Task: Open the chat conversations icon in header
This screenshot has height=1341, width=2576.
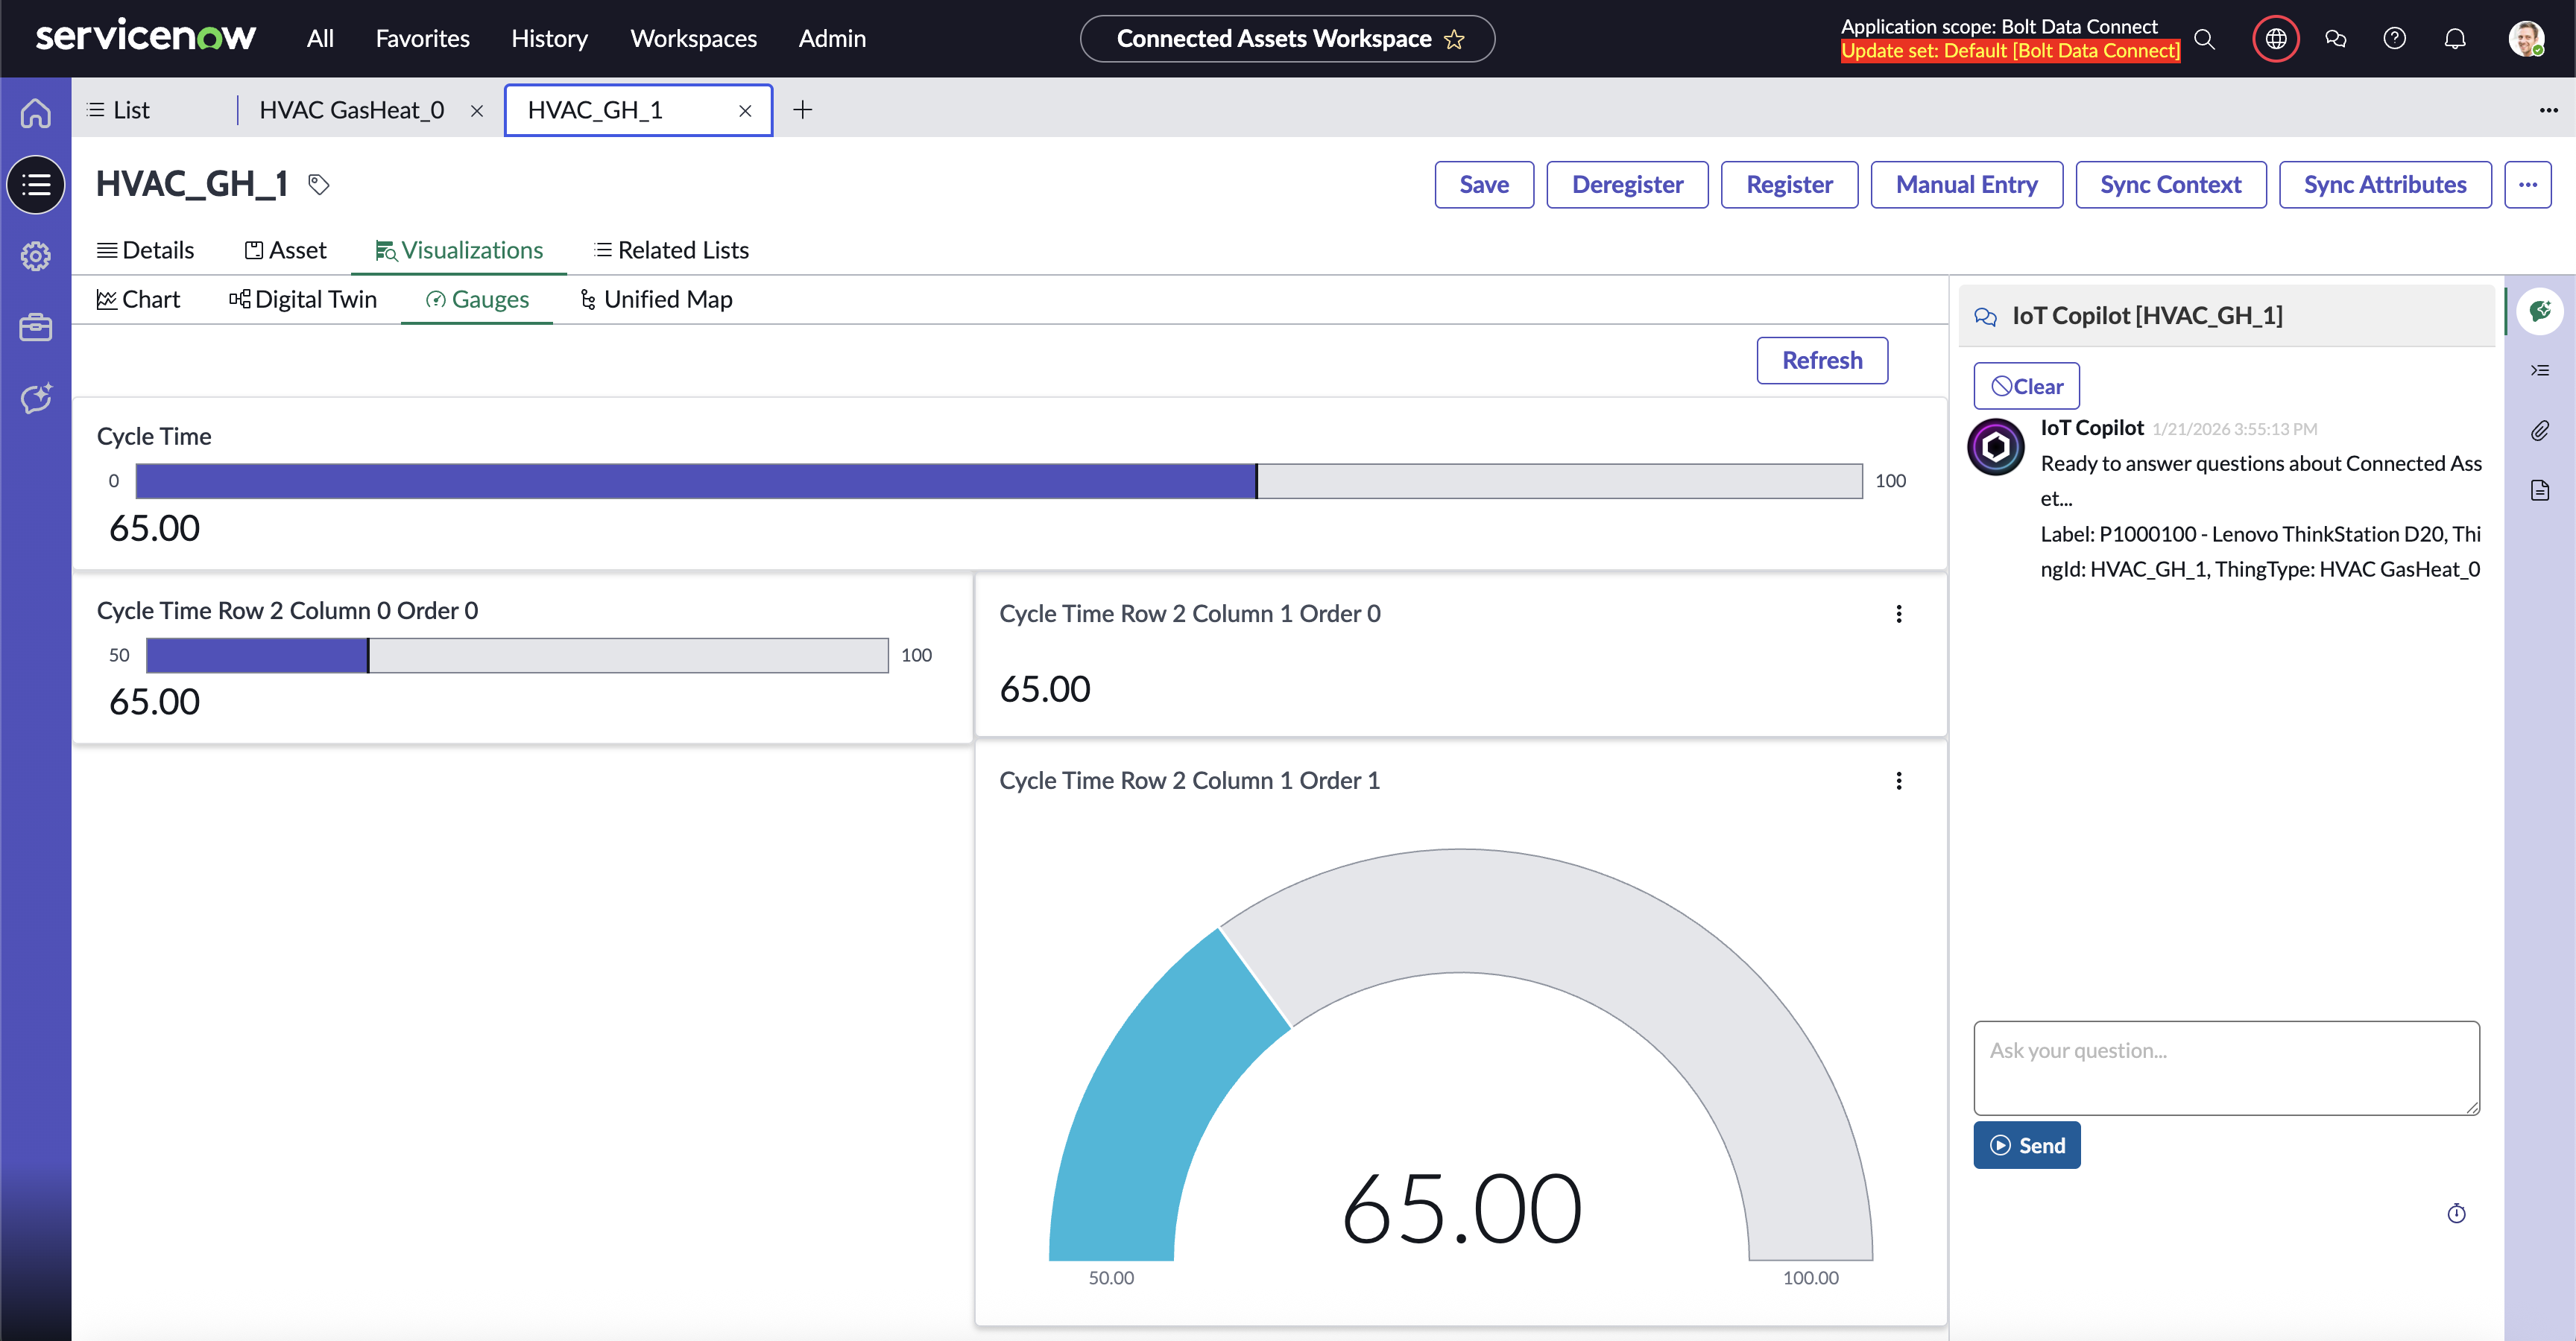Action: [x=2336, y=39]
